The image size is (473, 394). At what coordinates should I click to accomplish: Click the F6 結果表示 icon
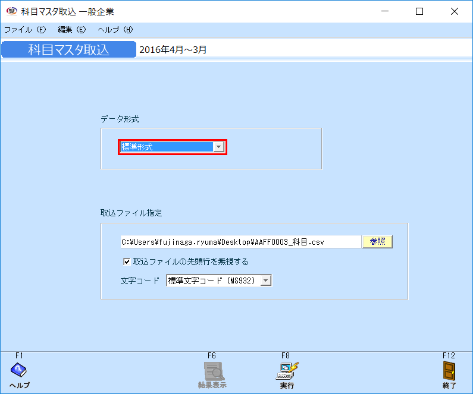tap(214, 371)
